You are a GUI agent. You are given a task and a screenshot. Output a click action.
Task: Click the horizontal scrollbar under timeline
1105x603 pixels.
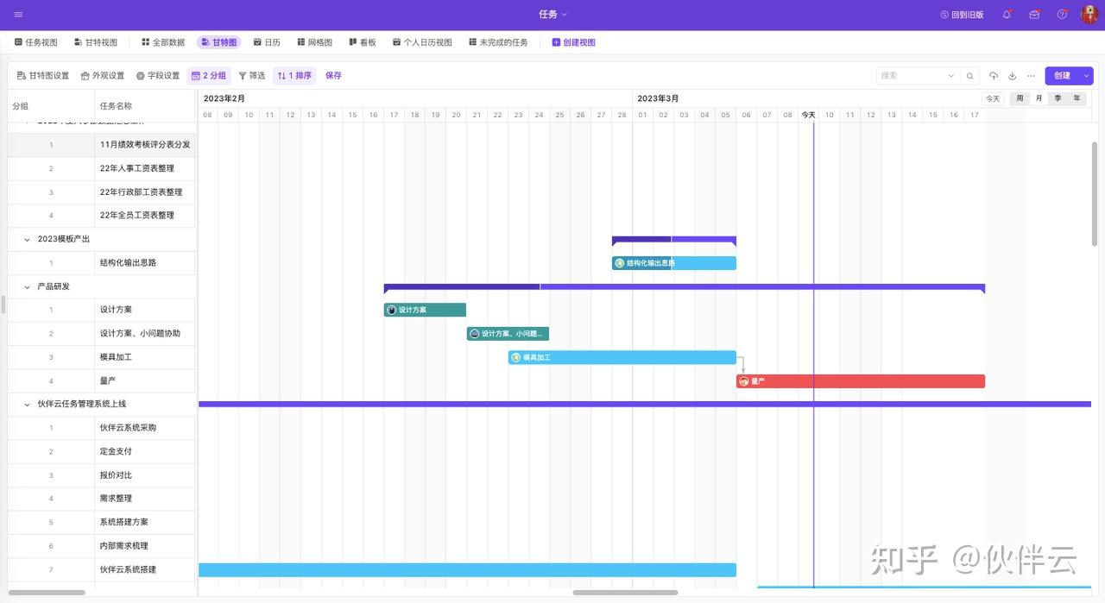625,593
